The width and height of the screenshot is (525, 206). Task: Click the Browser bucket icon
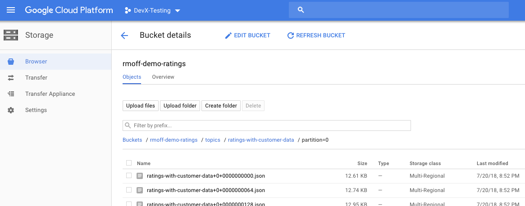point(11,62)
